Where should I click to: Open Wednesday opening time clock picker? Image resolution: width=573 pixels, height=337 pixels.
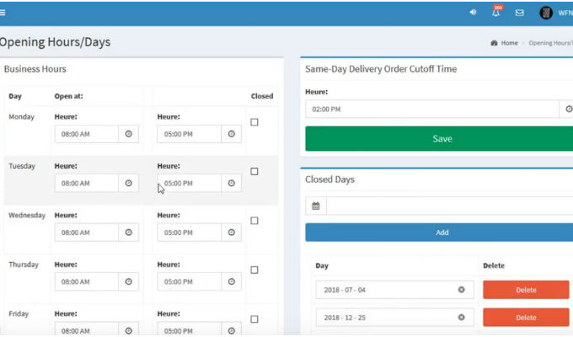click(129, 233)
